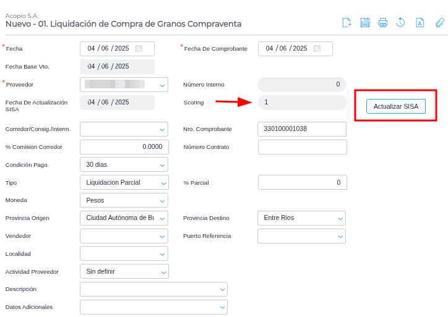Save using the floppy disk icon
This screenshot has height=317, width=448.
point(365,23)
